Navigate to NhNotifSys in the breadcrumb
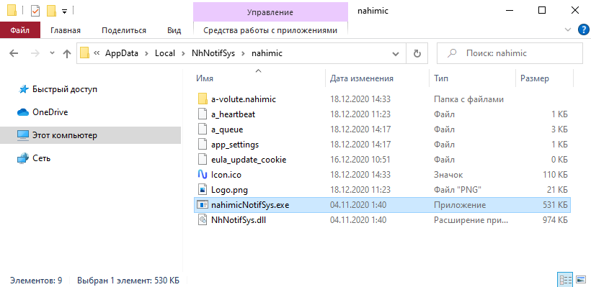591x287 pixels. point(213,53)
